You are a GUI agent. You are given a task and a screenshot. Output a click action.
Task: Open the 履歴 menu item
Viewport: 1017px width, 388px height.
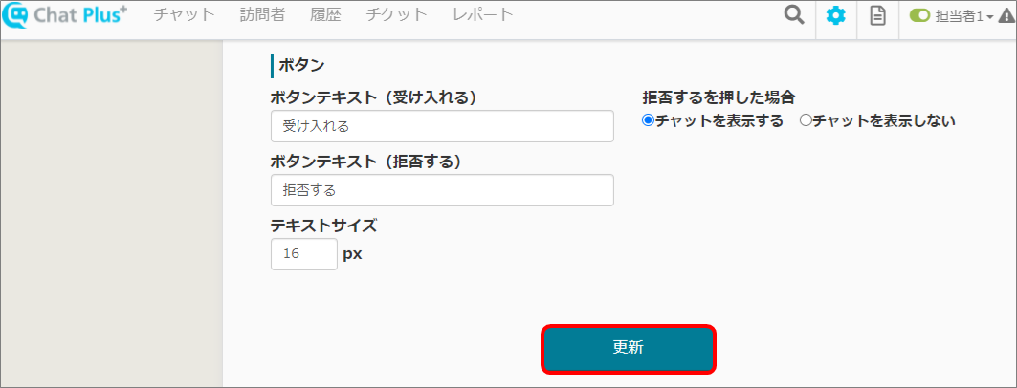tap(324, 15)
